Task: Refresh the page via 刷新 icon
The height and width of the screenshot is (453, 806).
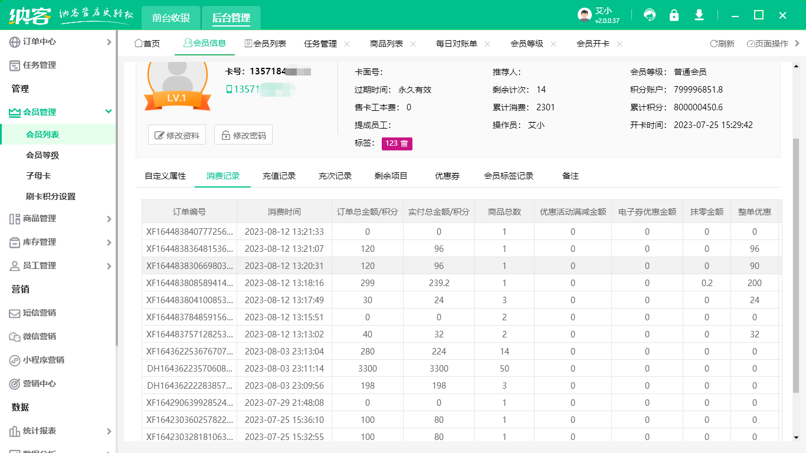Action: coord(723,43)
